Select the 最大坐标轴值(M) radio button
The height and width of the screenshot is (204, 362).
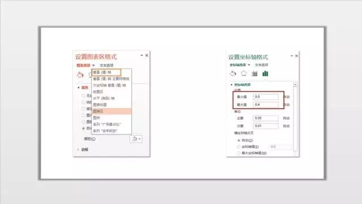point(239,153)
